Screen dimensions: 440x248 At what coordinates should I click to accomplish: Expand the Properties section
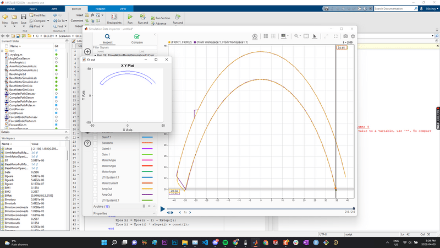154,213
